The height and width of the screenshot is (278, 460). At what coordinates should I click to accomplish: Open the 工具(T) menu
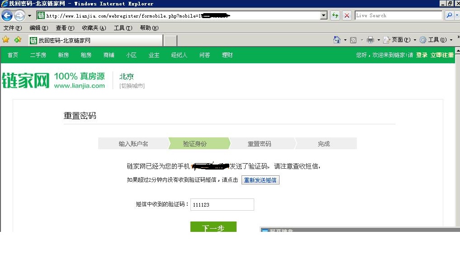(x=123, y=28)
